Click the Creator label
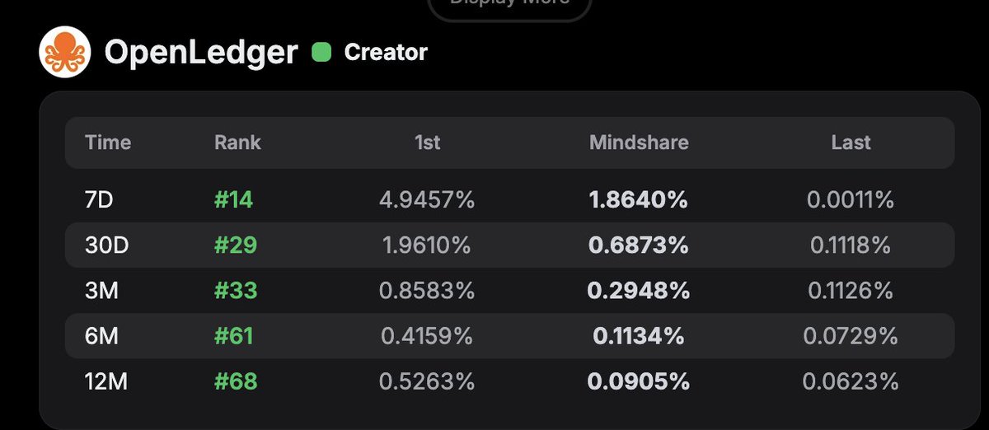The height and width of the screenshot is (430, 989). 386,53
